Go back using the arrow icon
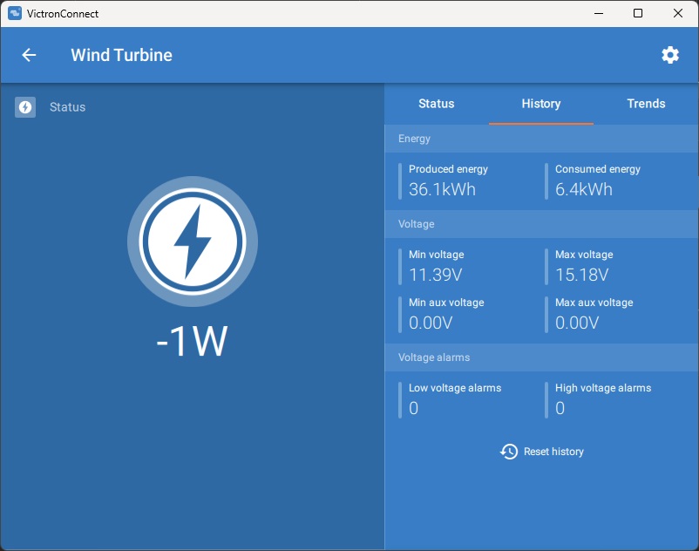Screen dimensions: 699x551 click(x=29, y=55)
